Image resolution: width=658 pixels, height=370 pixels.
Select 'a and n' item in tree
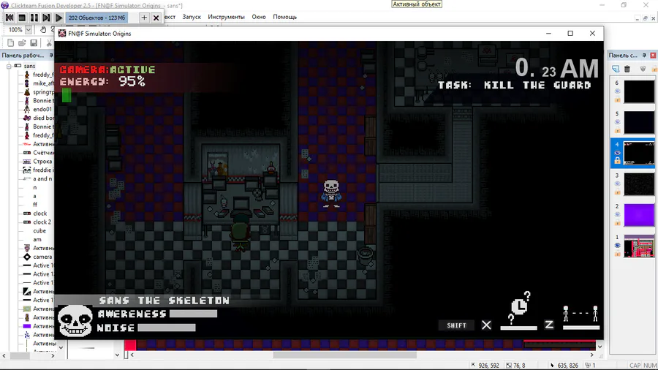[38, 178]
